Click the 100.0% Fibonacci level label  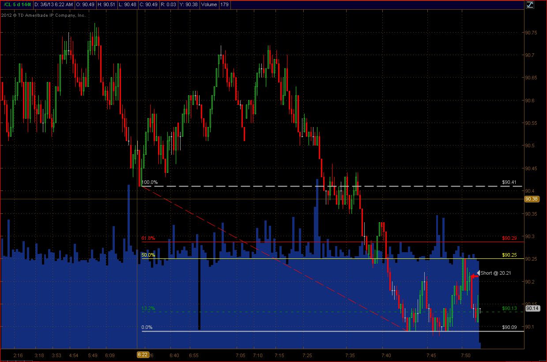pyautogui.click(x=149, y=182)
